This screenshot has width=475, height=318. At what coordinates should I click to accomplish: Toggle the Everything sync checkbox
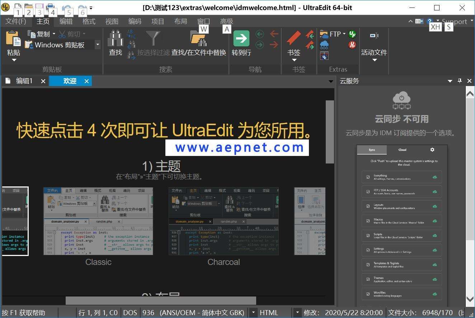(x=368, y=177)
